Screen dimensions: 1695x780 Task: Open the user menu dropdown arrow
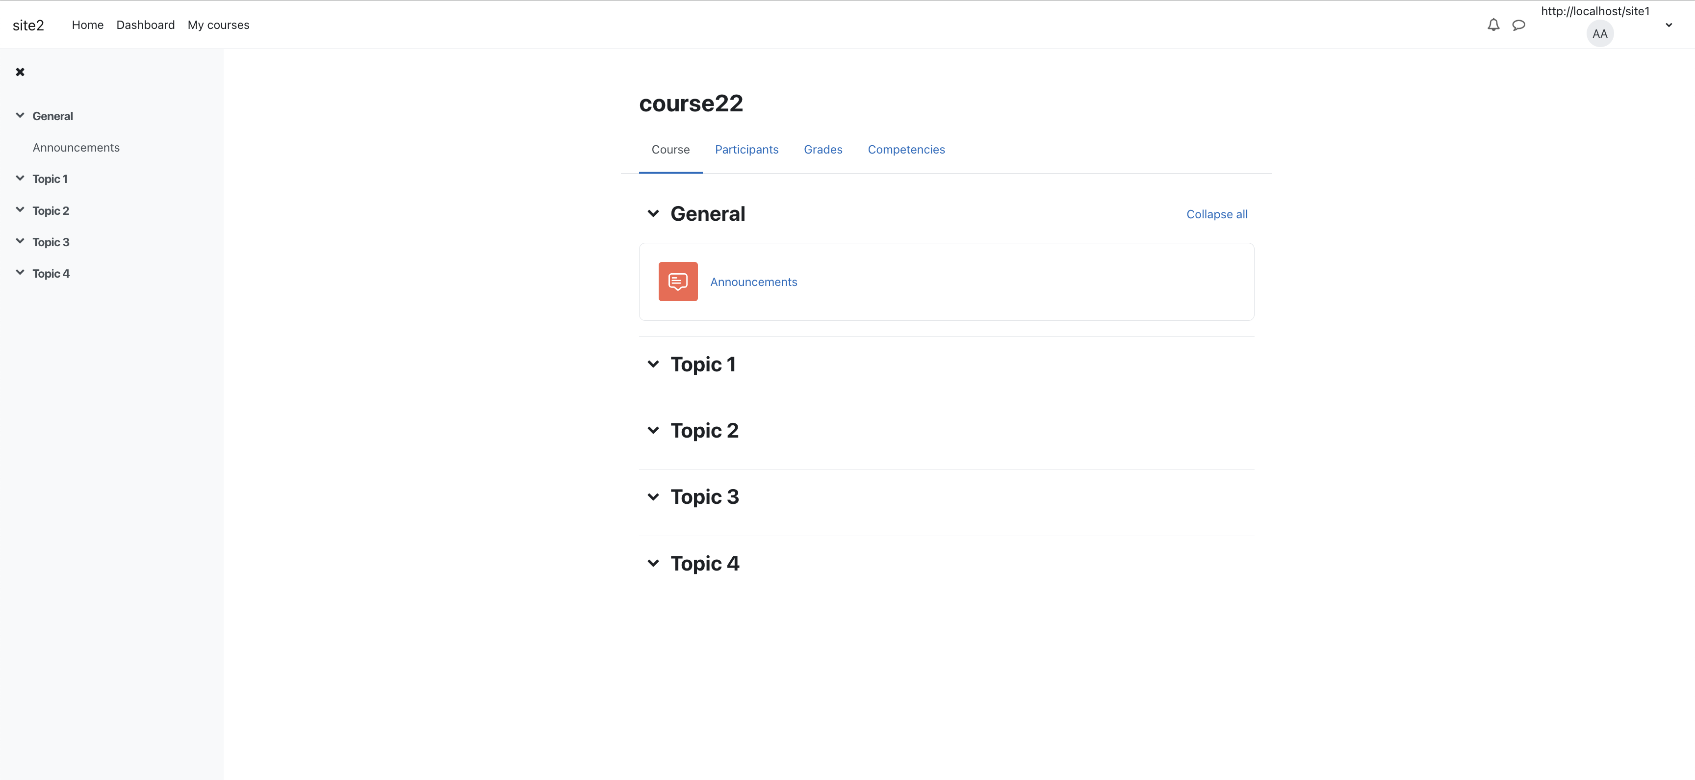[1669, 25]
